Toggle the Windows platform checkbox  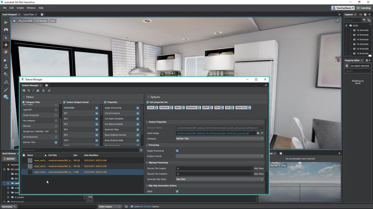(198, 108)
